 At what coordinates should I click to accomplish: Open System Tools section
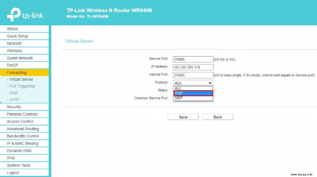[x=24, y=165]
